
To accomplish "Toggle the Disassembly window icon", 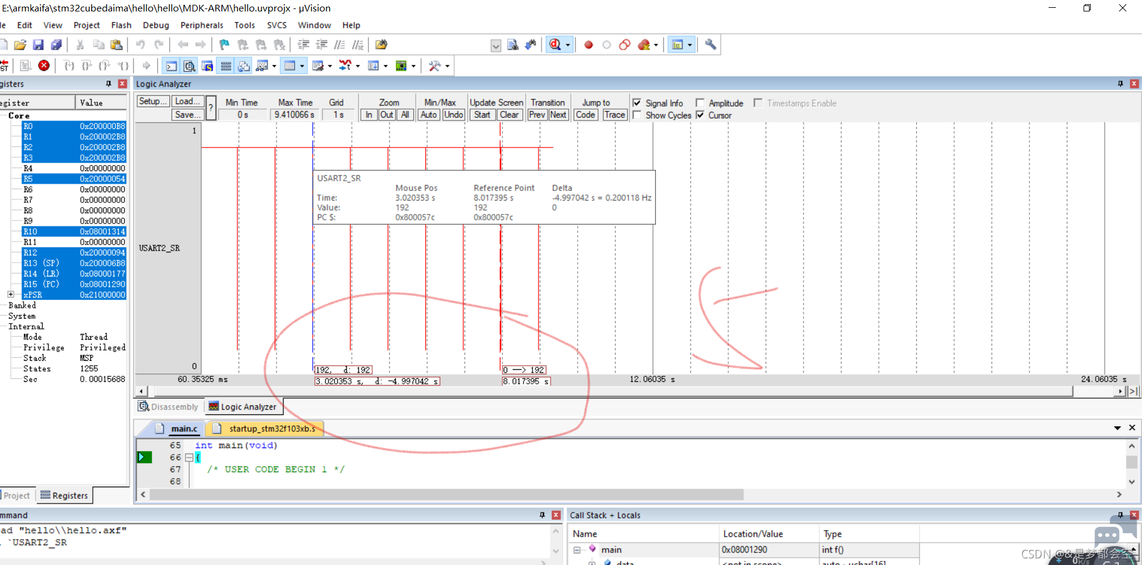I will coord(190,66).
